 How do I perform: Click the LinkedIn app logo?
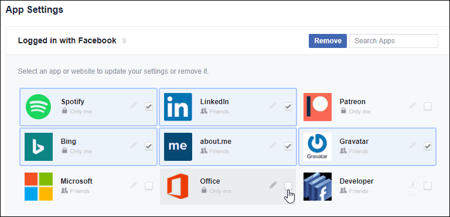pyautogui.click(x=178, y=107)
